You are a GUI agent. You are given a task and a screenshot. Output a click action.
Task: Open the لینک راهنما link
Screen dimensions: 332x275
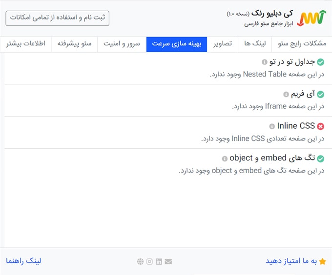(23, 261)
